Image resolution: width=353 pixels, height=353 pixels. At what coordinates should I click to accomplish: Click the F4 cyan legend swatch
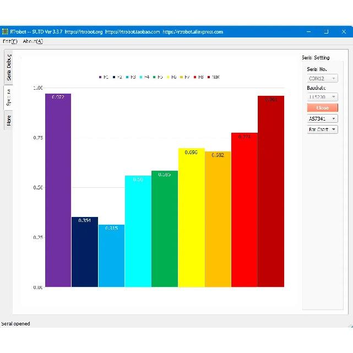click(141, 77)
